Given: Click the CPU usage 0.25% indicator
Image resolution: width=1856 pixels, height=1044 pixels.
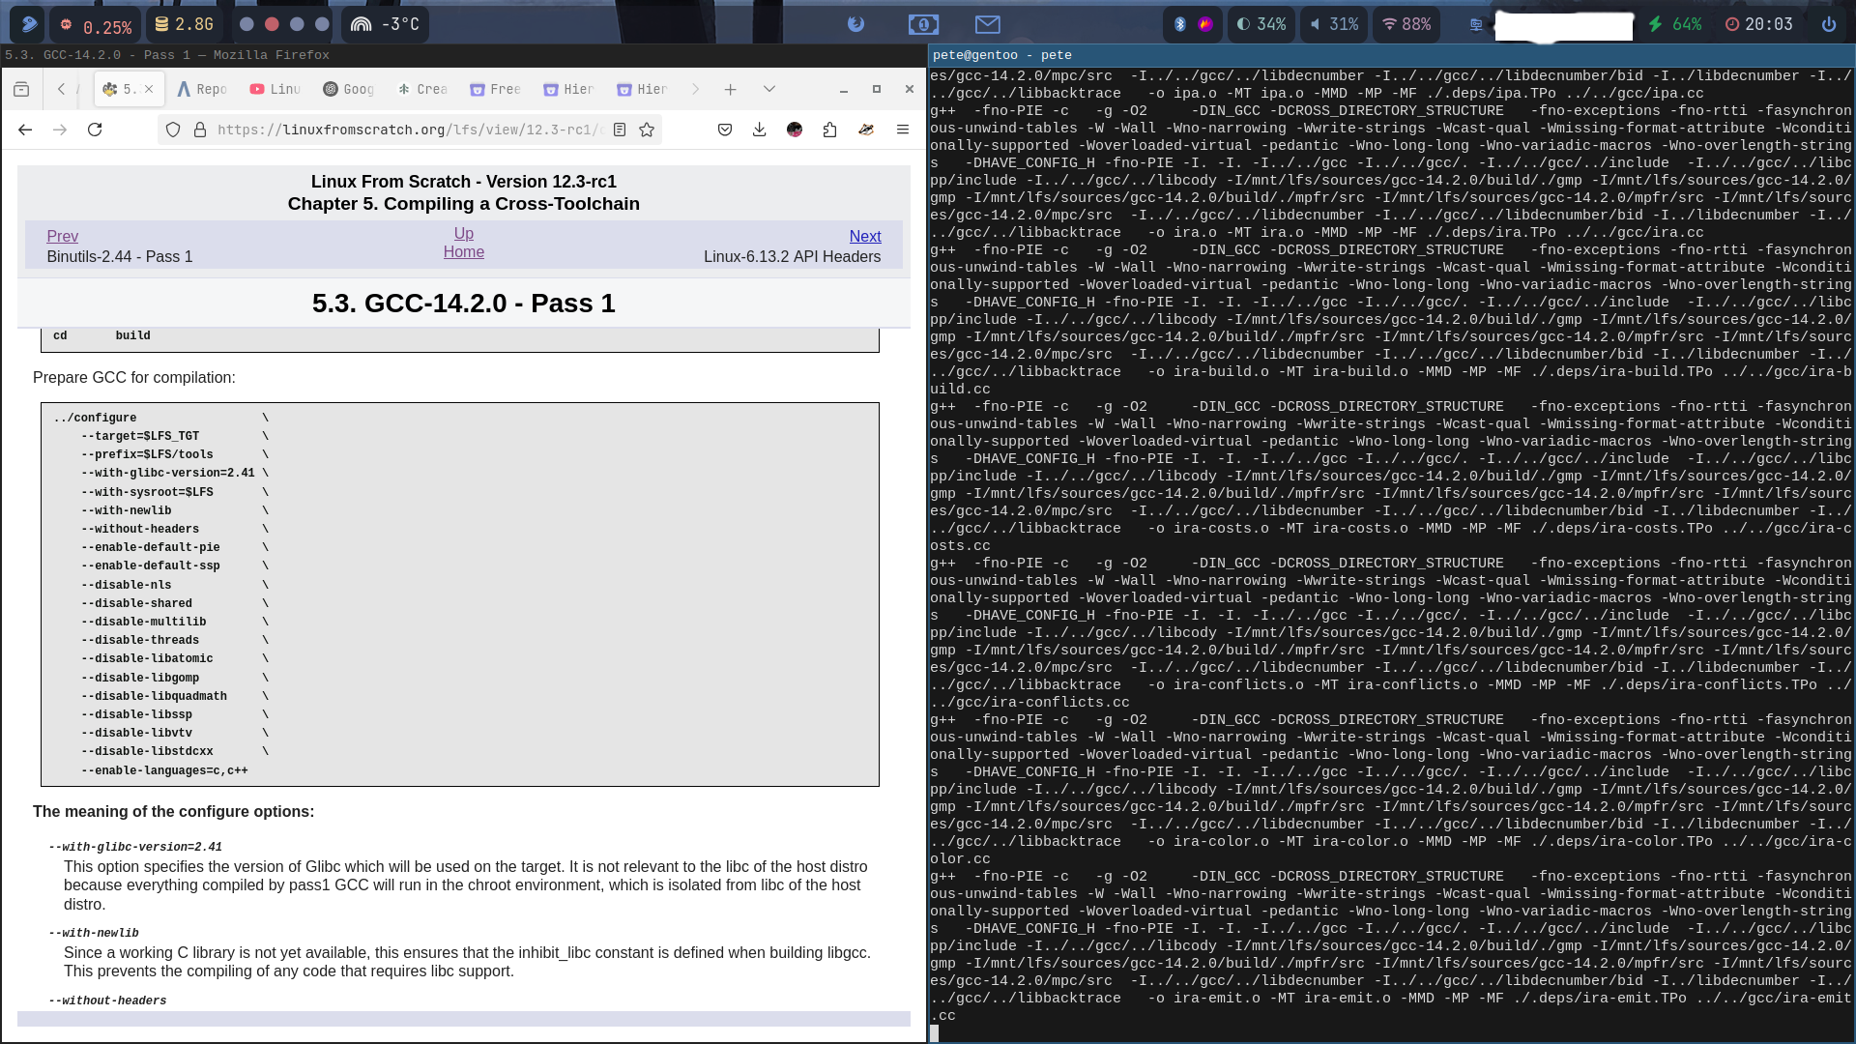Looking at the screenshot, I should pyautogui.click(x=96, y=24).
